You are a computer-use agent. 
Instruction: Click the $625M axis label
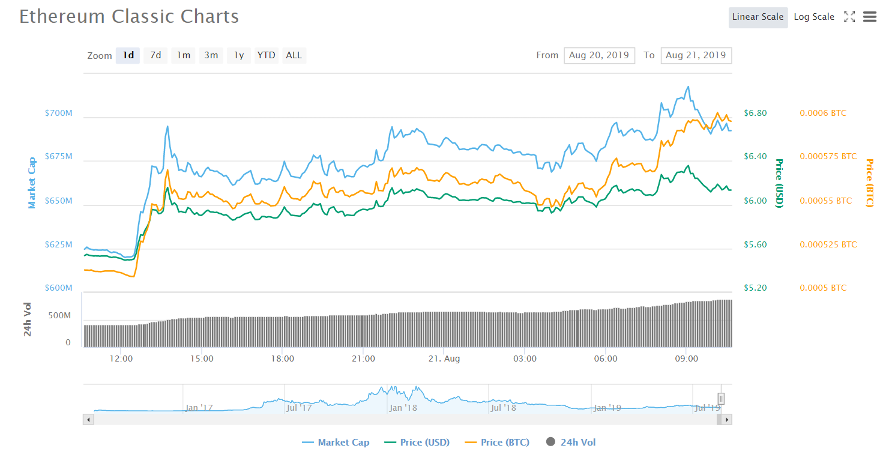pyautogui.click(x=58, y=244)
